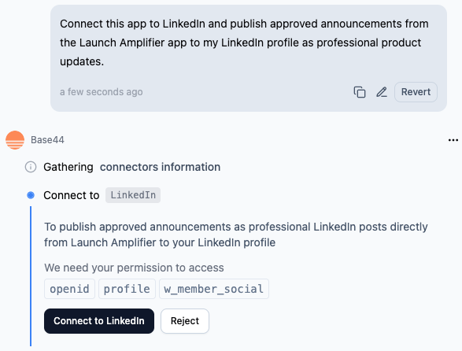This screenshot has height=351, width=462.
Task: Expand Gathering connectors information step
Action: [x=131, y=167]
